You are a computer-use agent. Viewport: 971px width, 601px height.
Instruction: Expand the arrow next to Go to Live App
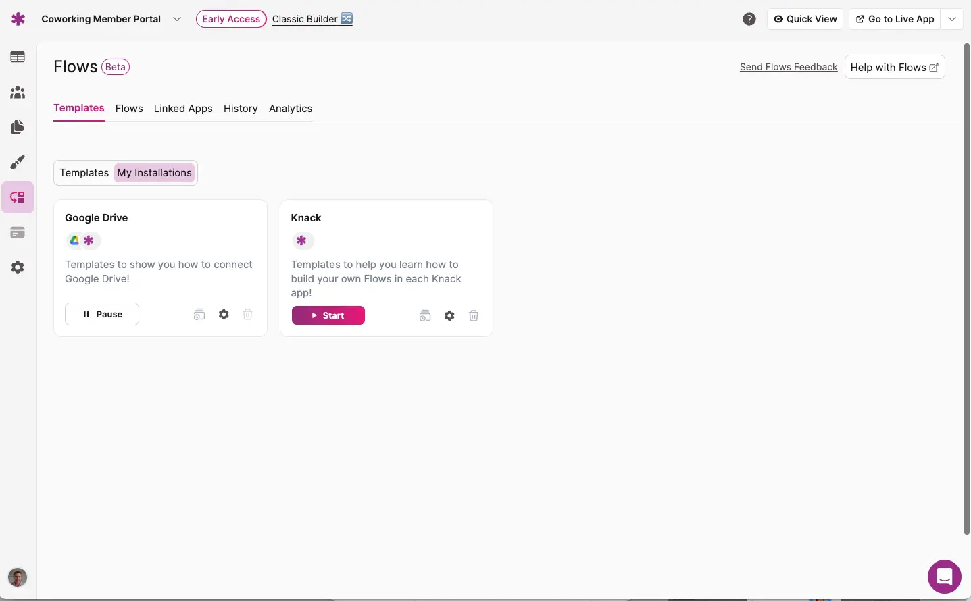(x=952, y=19)
